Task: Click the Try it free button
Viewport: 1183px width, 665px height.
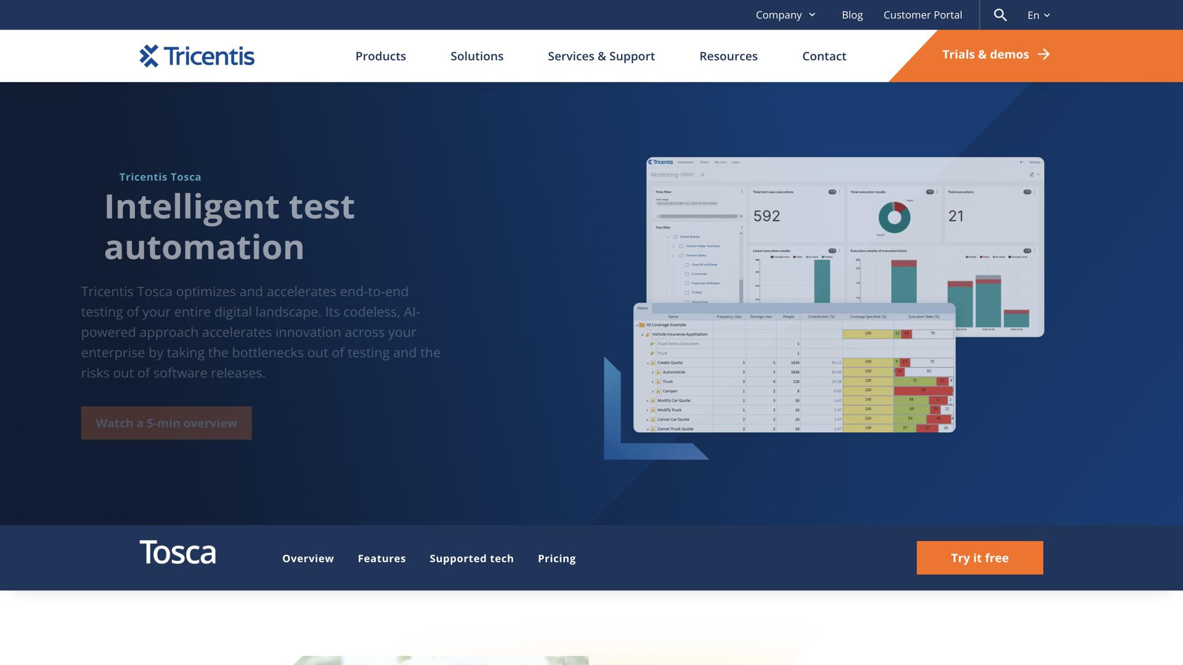Action: click(980, 558)
